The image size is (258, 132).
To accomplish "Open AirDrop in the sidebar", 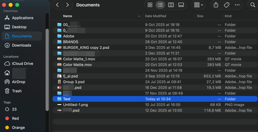I will click(22, 82).
